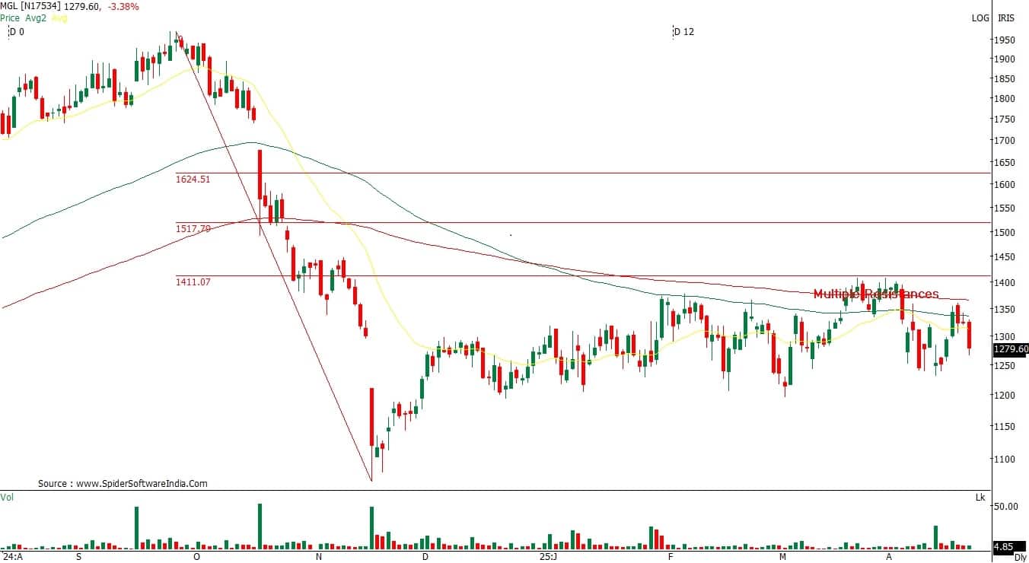
Task: Toggle the Avg2 legend label
Action: click(36, 17)
